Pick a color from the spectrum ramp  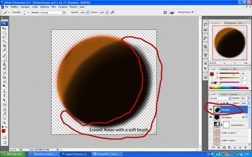click(x=229, y=88)
